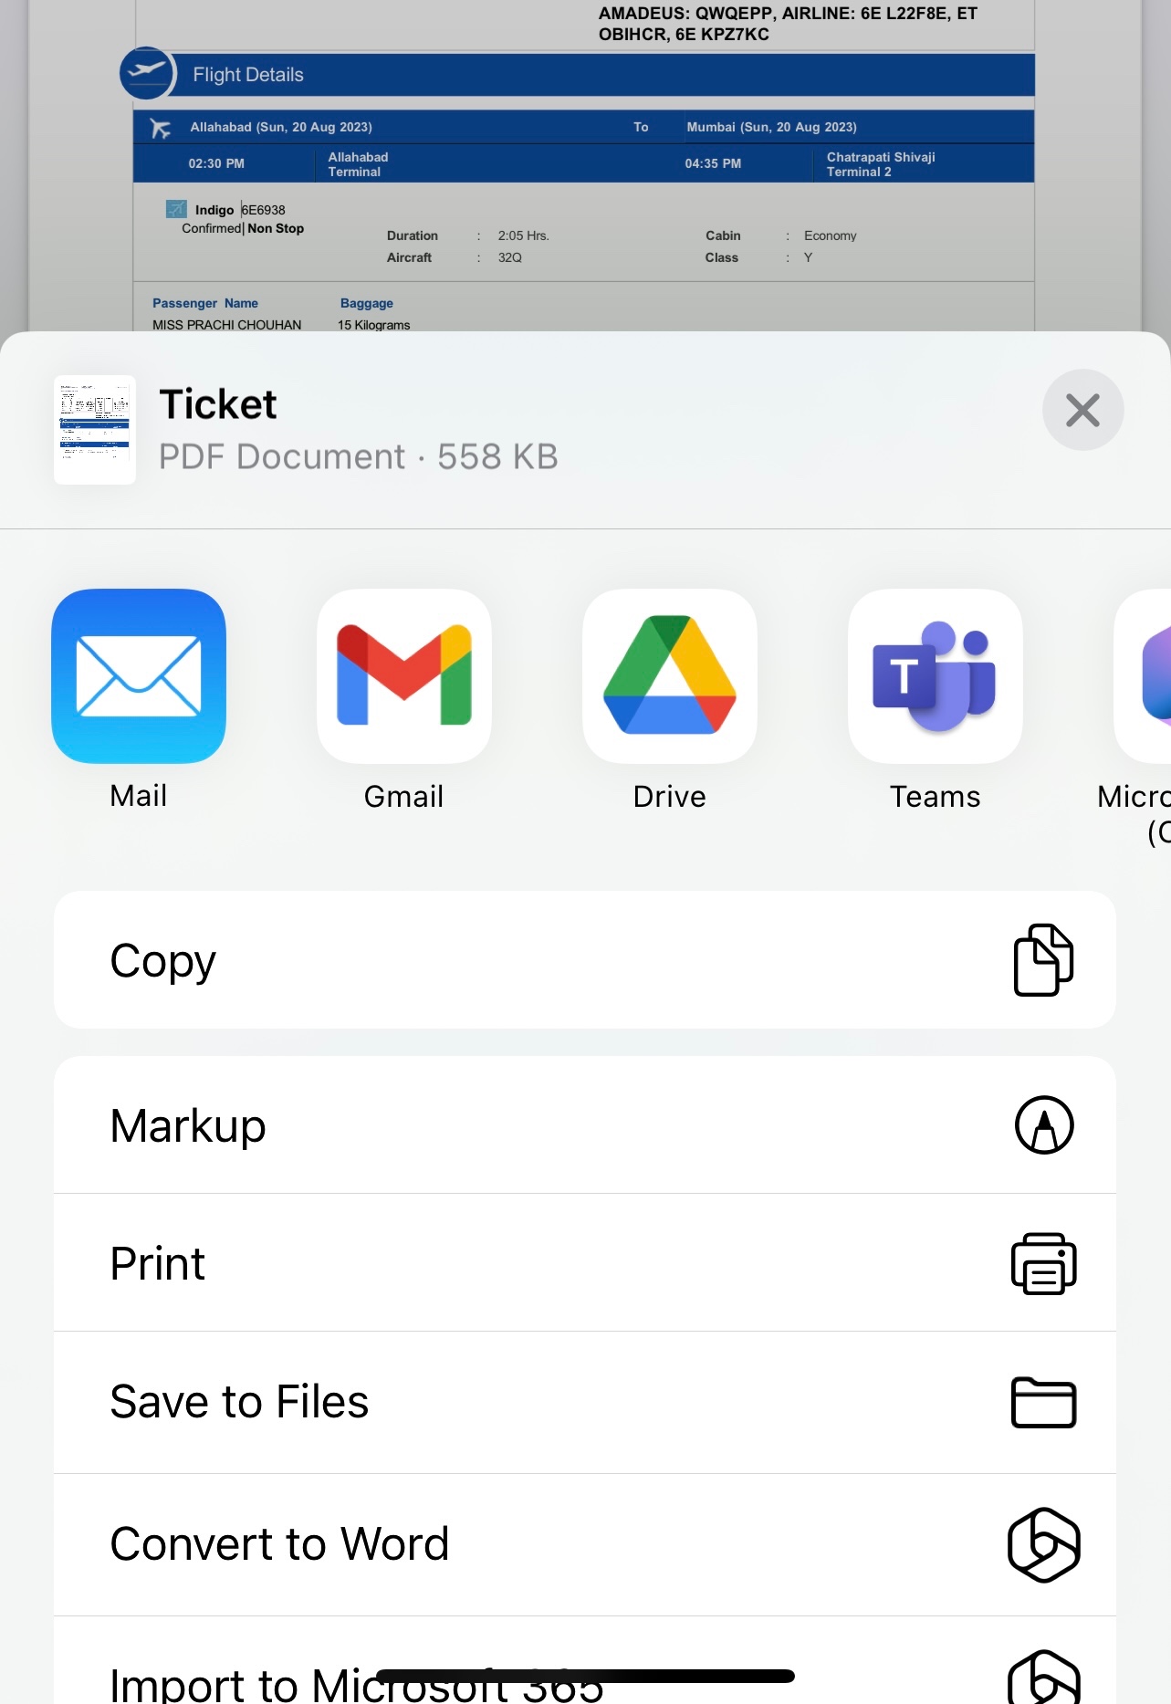Tap the Teams label text
Screen dimensions: 1171x1704
click(936, 797)
